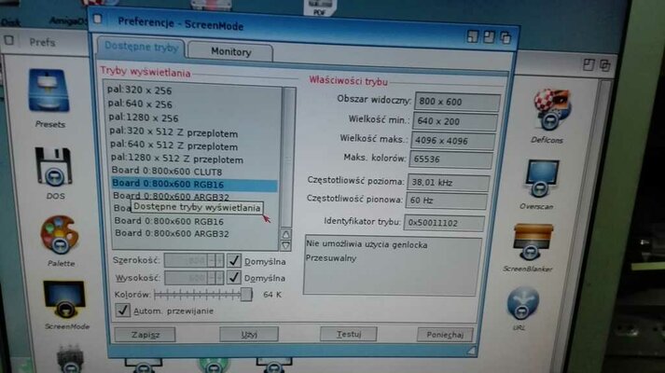The image size is (665, 373).
Task: Open the Overscan preferences icon
Action: point(541,179)
